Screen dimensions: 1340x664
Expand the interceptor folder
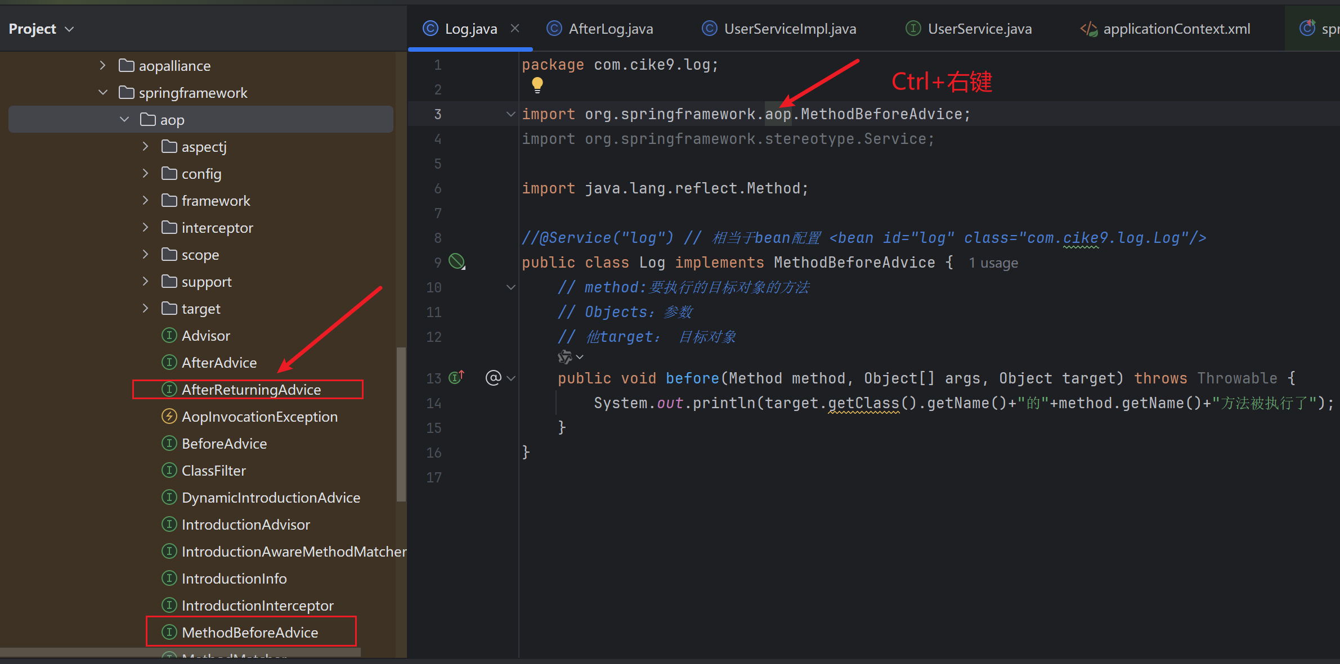[145, 227]
